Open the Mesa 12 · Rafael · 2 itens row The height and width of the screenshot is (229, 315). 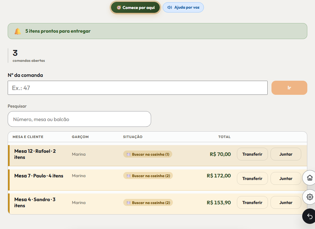click(x=157, y=156)
